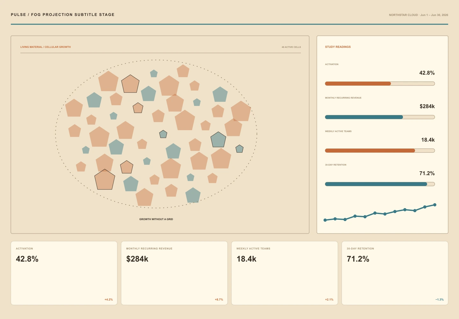Click the 'GROWTH WITHOUT A GRID' caption
Viewport: 459px width, 319px height.
[156, 219]
